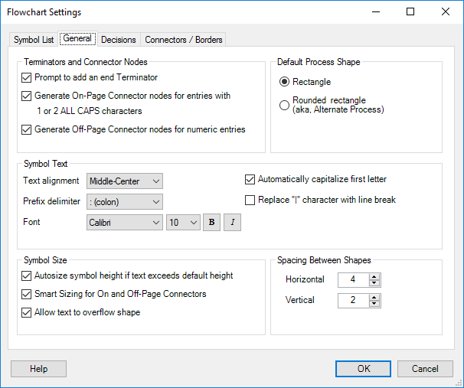Click the Help button

coord(38,369)
